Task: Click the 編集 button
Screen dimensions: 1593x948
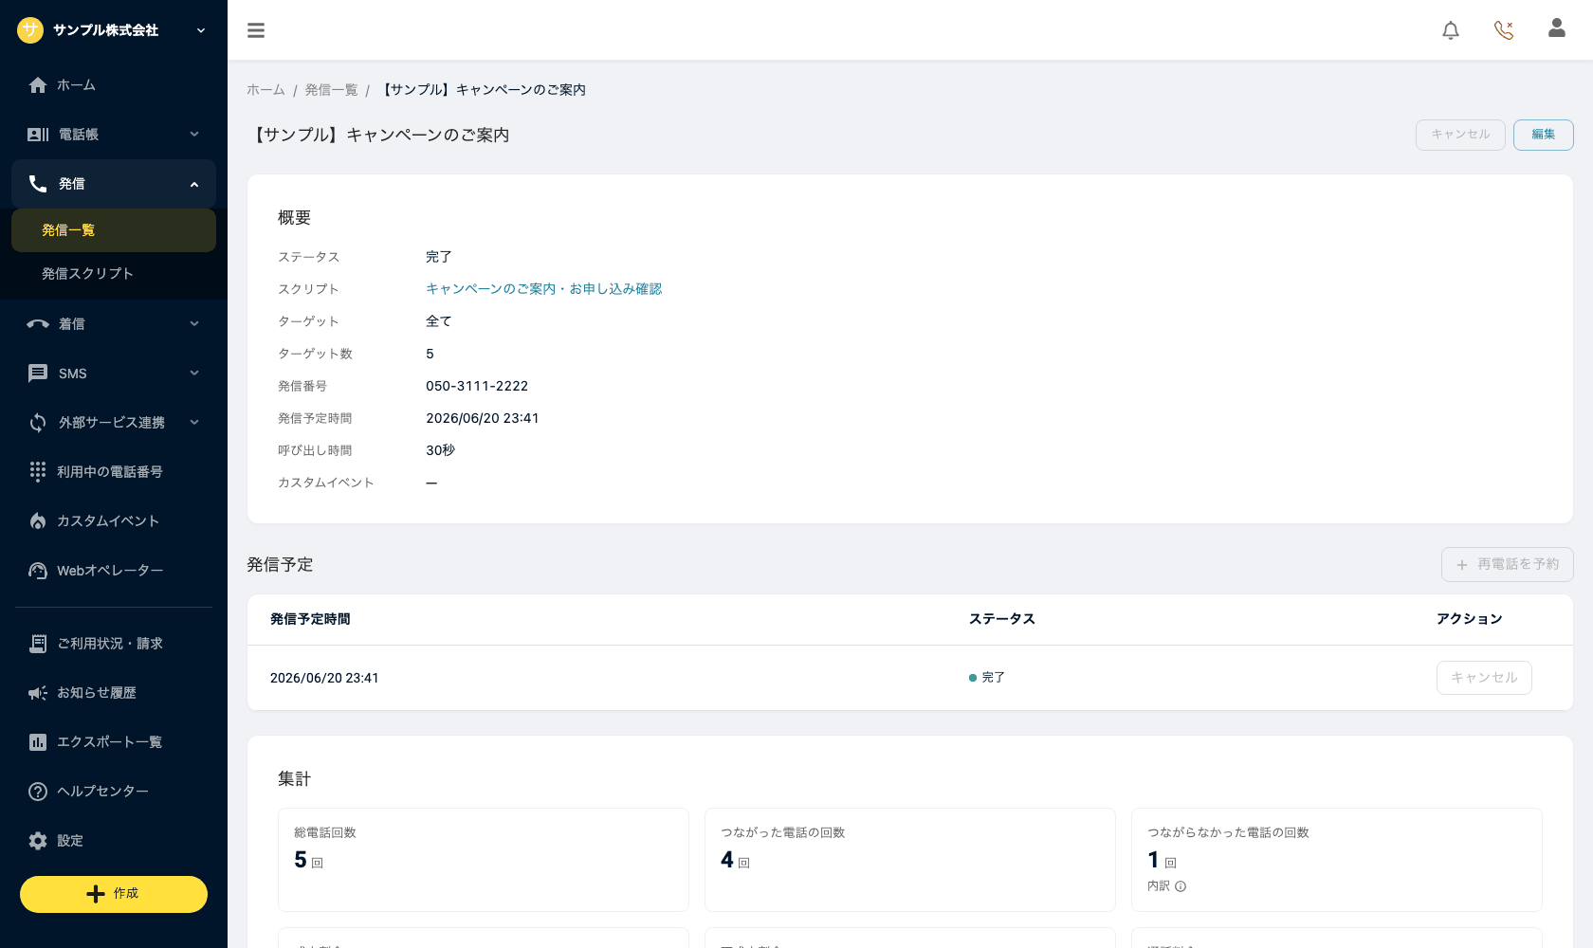Action: coord(1543,135)
